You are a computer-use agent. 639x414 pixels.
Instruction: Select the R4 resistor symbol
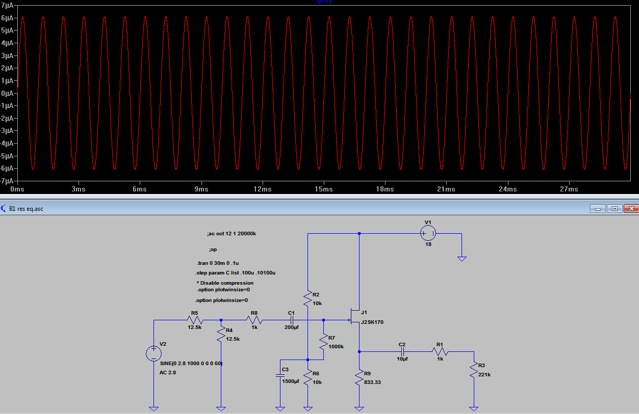point(221,335)
